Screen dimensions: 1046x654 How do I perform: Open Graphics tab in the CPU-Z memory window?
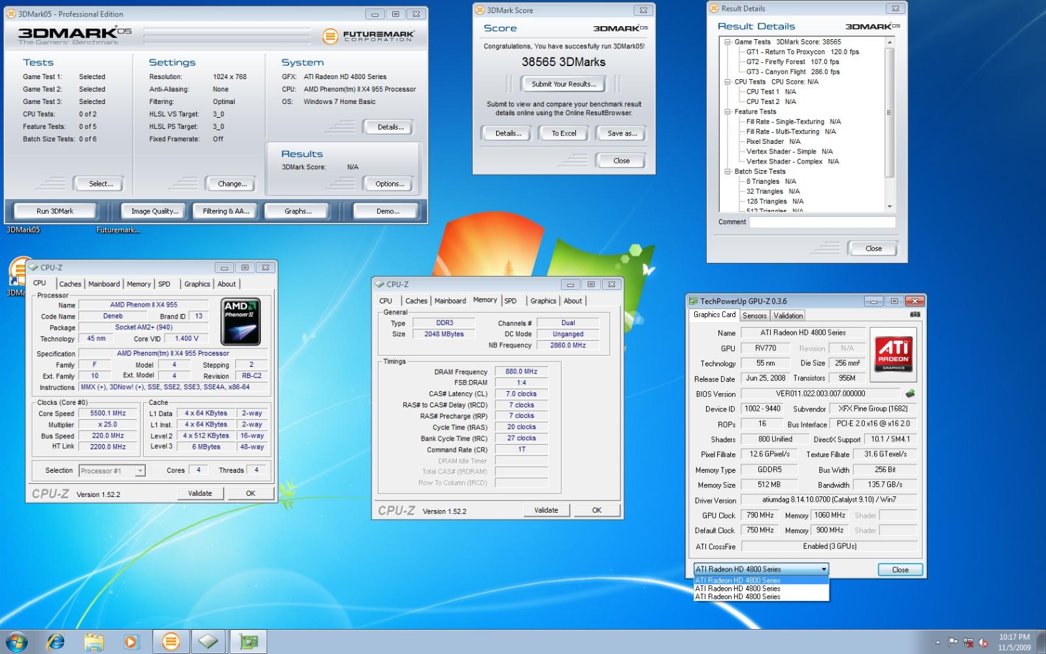point(543,301)
